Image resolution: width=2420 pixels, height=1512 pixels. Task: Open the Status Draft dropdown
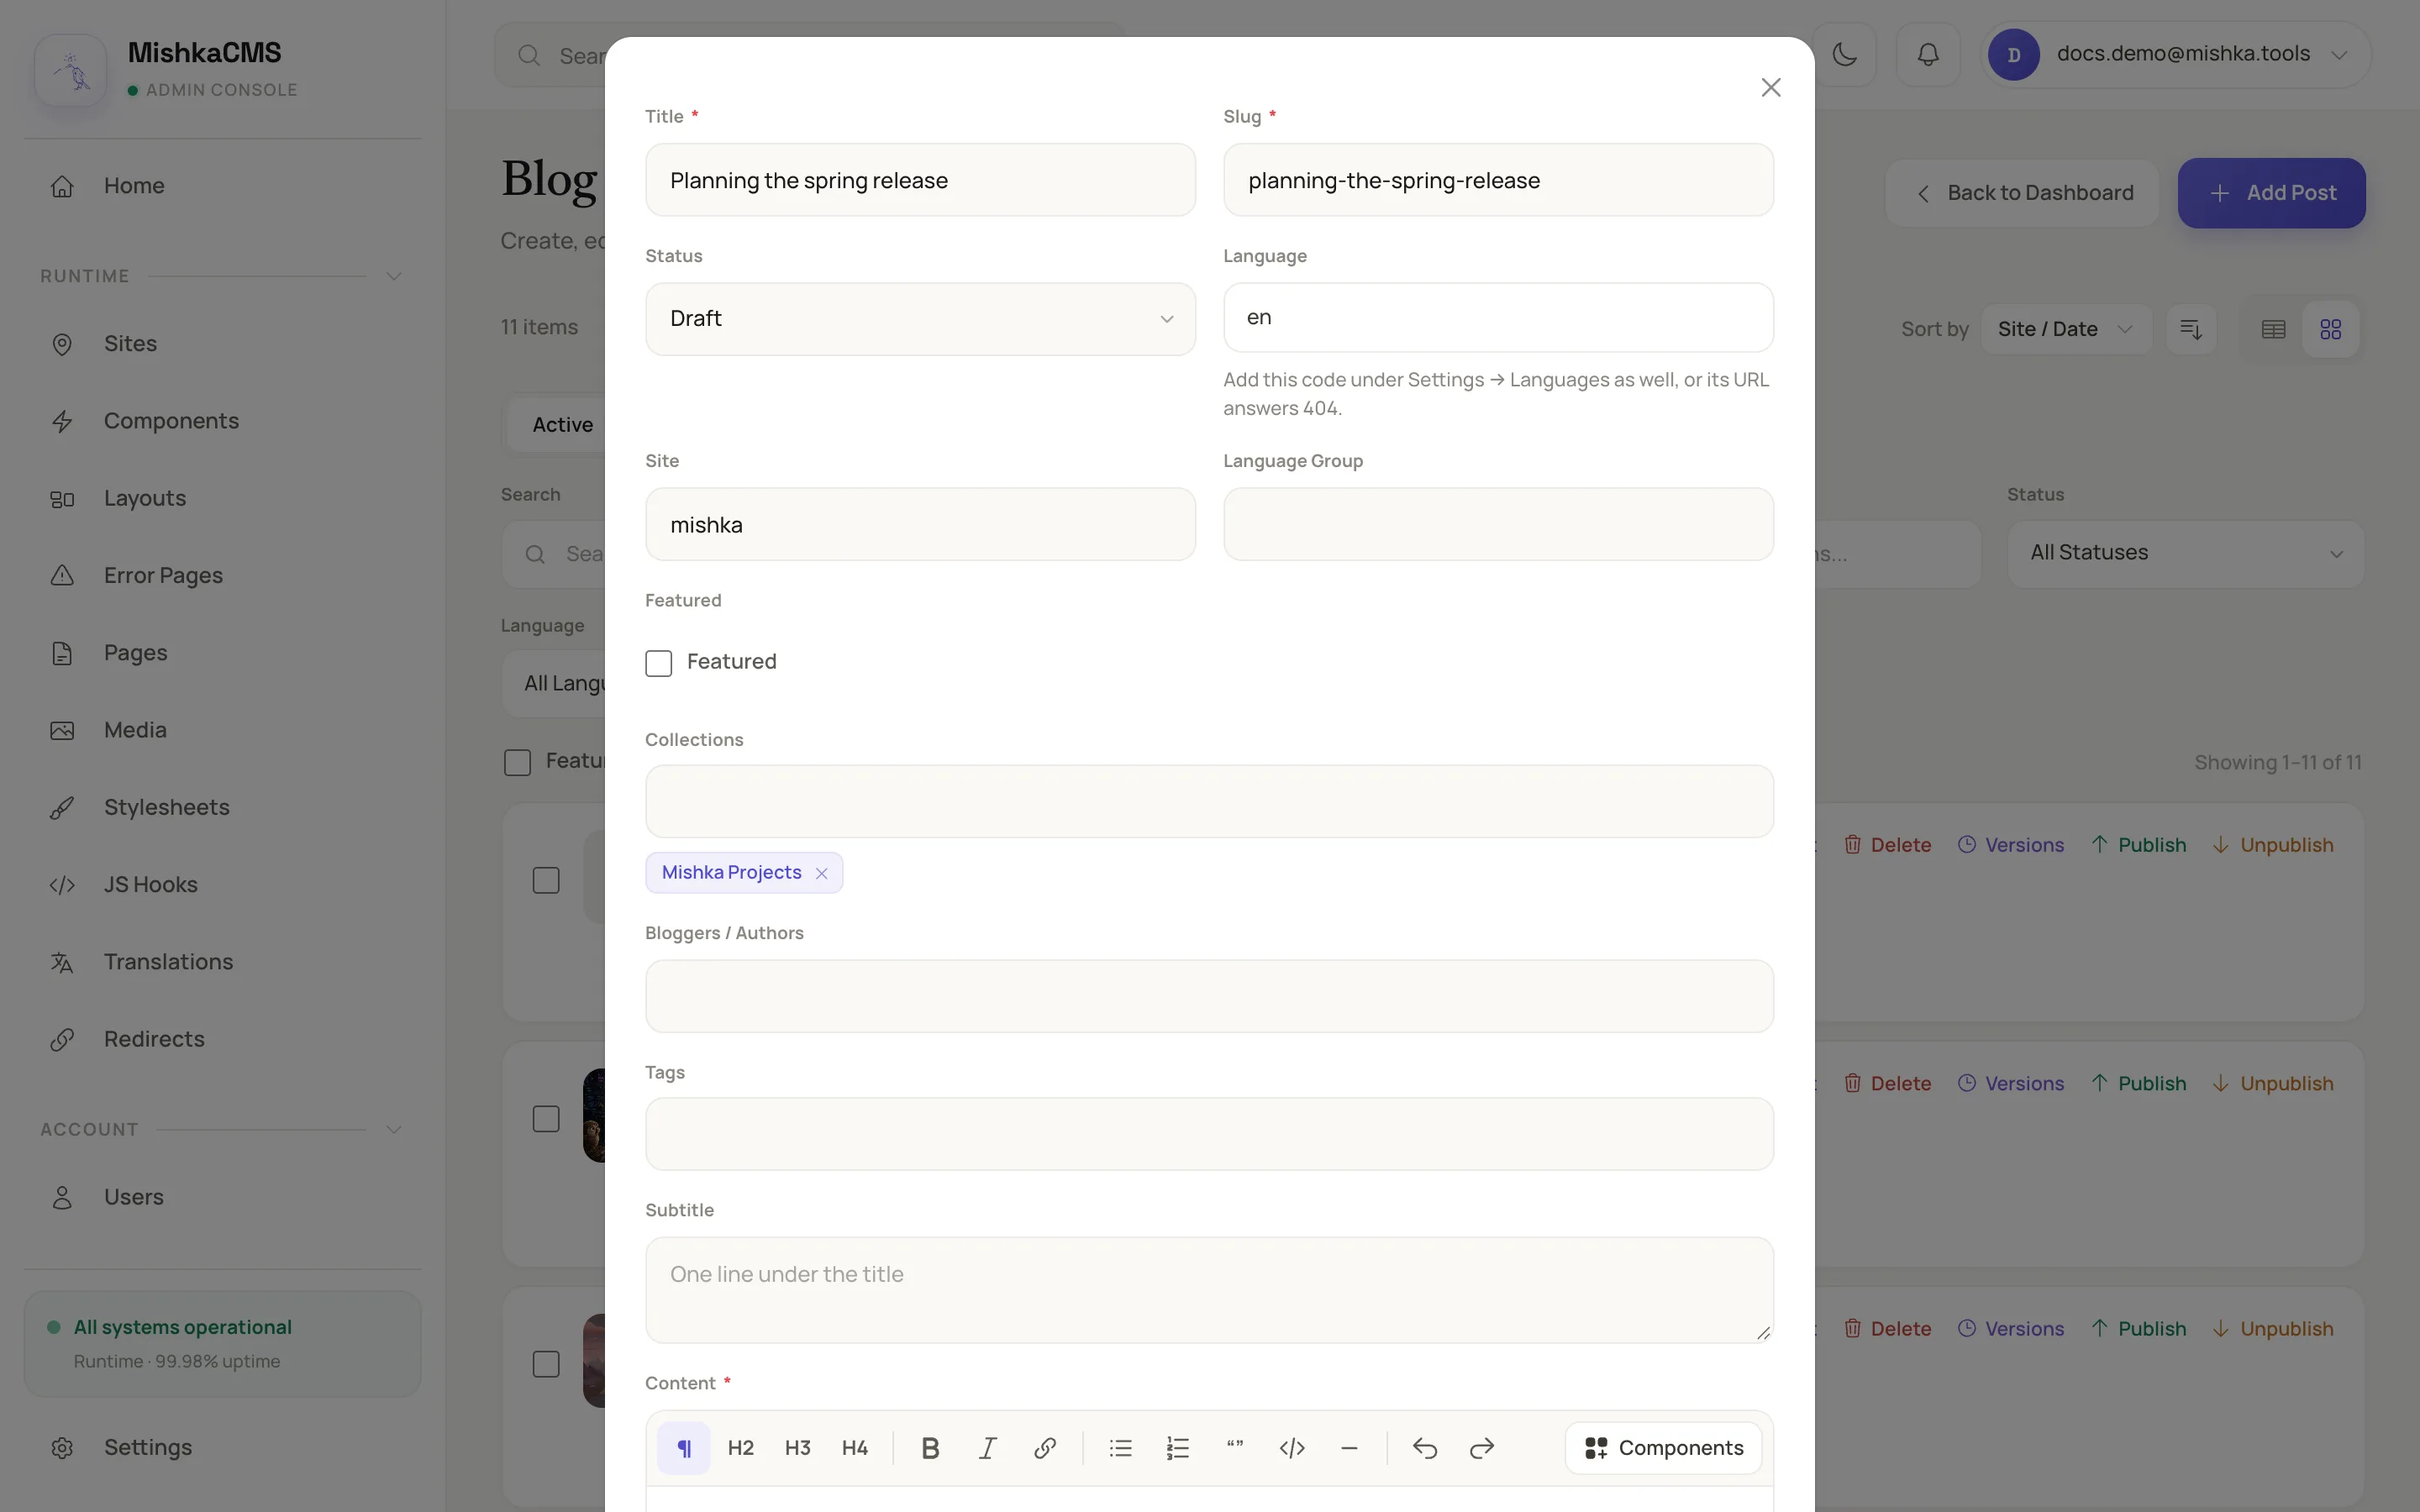pos(920,319)
